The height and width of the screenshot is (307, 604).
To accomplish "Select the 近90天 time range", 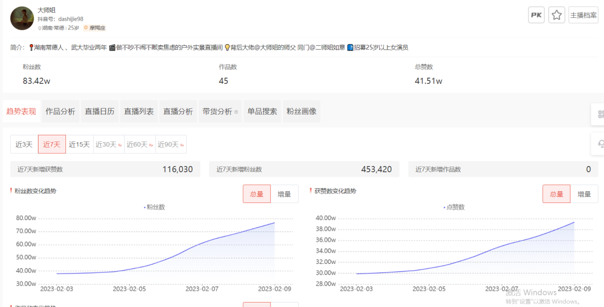I will point(171,144).
